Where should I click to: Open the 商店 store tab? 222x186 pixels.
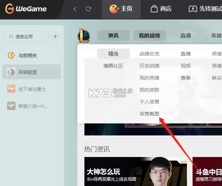tap(161, 9)
